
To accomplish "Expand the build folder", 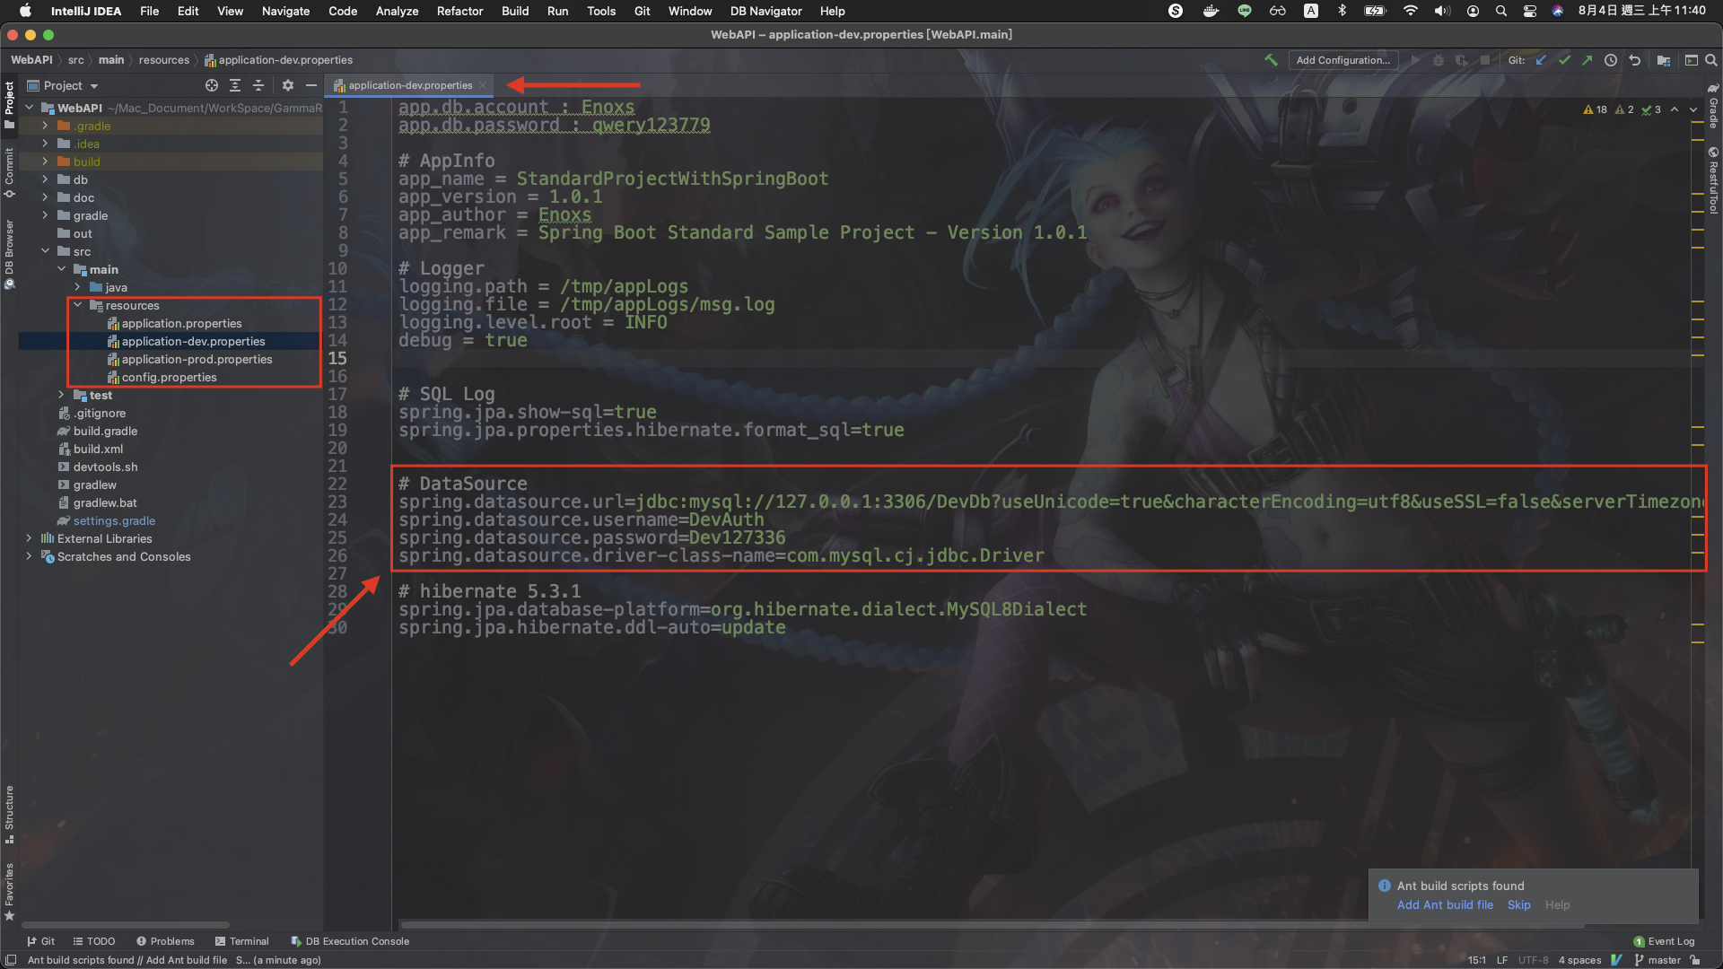I will click(x=46, y=161).
